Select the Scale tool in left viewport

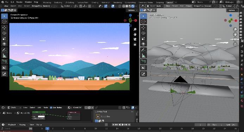click(4, 39)
